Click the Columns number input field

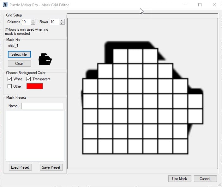pos(26,22)
